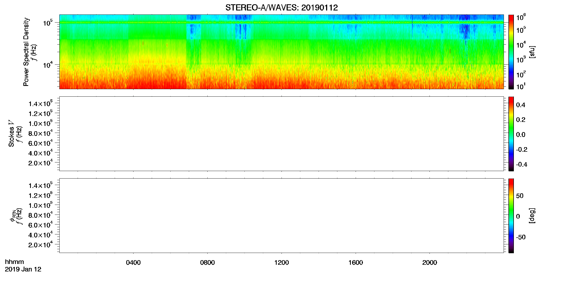The height and width of the screenshot is (290, 563).
Task: Click the Stokes V '1.0×10^5' tick label
Action: 41,123
